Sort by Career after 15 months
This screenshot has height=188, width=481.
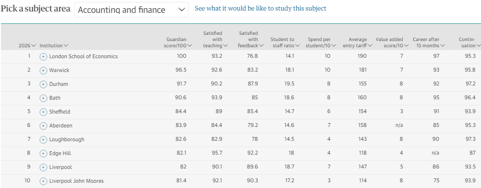click(x=429, y=42)
